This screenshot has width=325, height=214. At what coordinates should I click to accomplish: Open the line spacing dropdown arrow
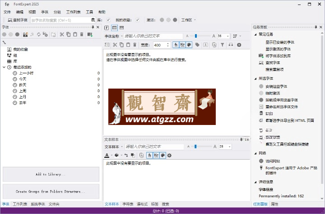click(240, 36)
